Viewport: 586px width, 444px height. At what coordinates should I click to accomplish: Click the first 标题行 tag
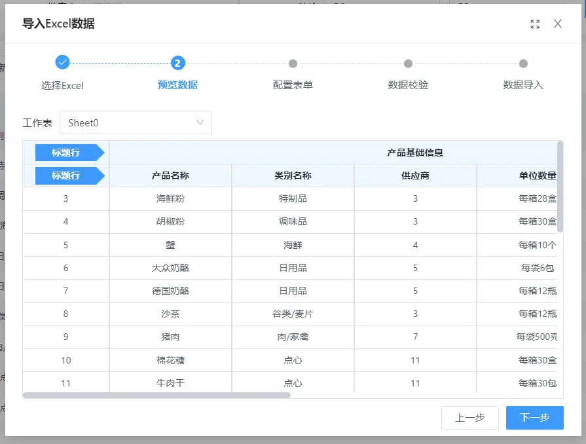(x=67, y=153)
